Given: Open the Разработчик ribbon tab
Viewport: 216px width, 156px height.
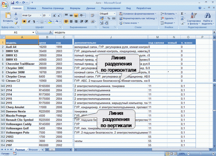Looking at the screenshot, I should (144, 8).
